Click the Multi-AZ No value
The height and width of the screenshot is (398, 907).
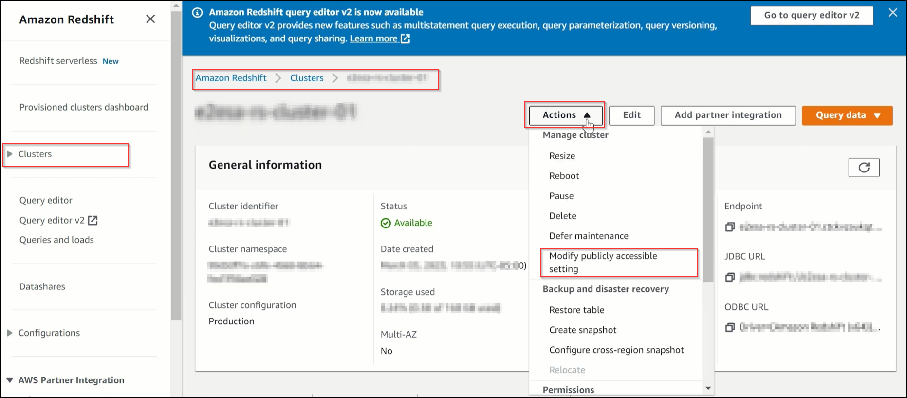[386, 351]
